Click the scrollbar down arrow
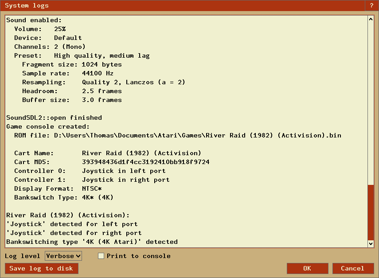 coord(371,244)
